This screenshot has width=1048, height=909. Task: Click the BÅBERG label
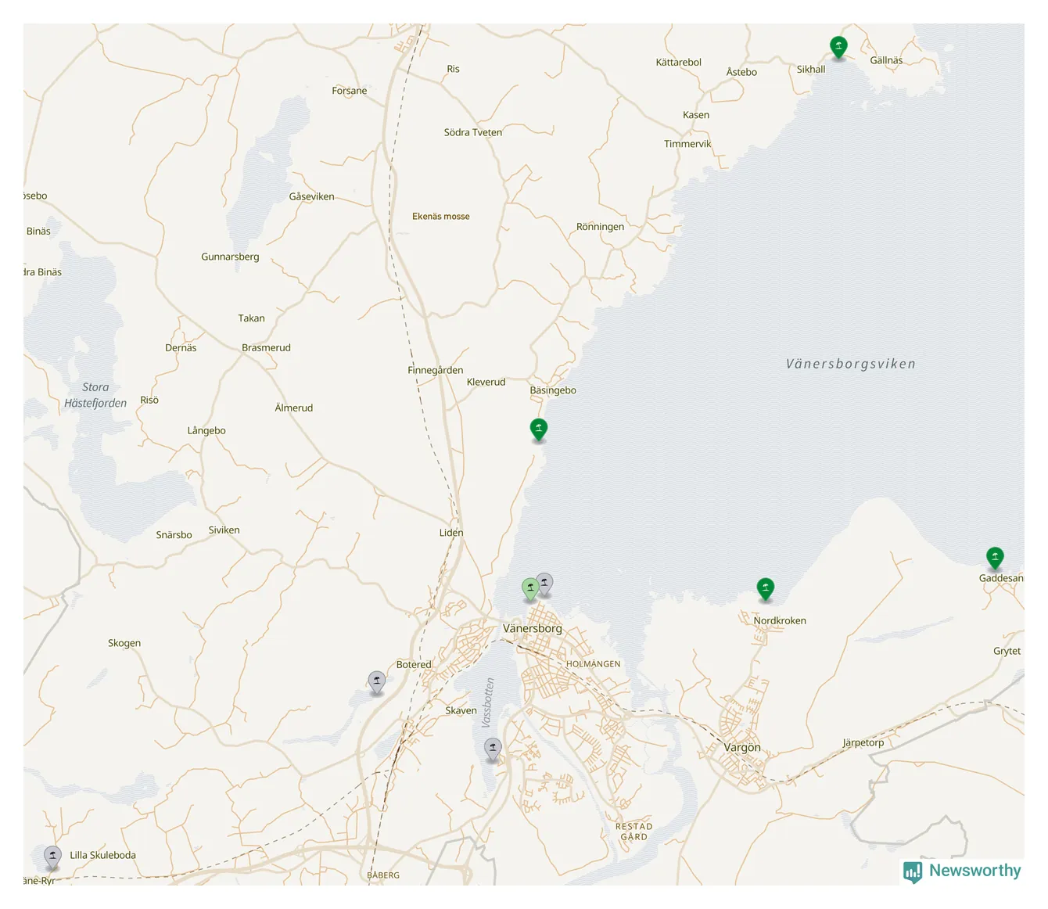tap(383, 875)
